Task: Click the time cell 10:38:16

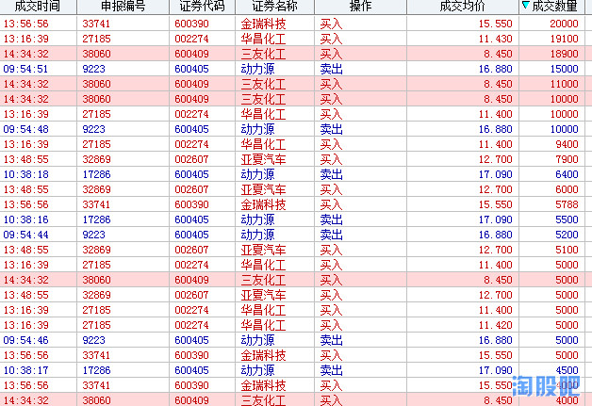Action: pos(25,219)
